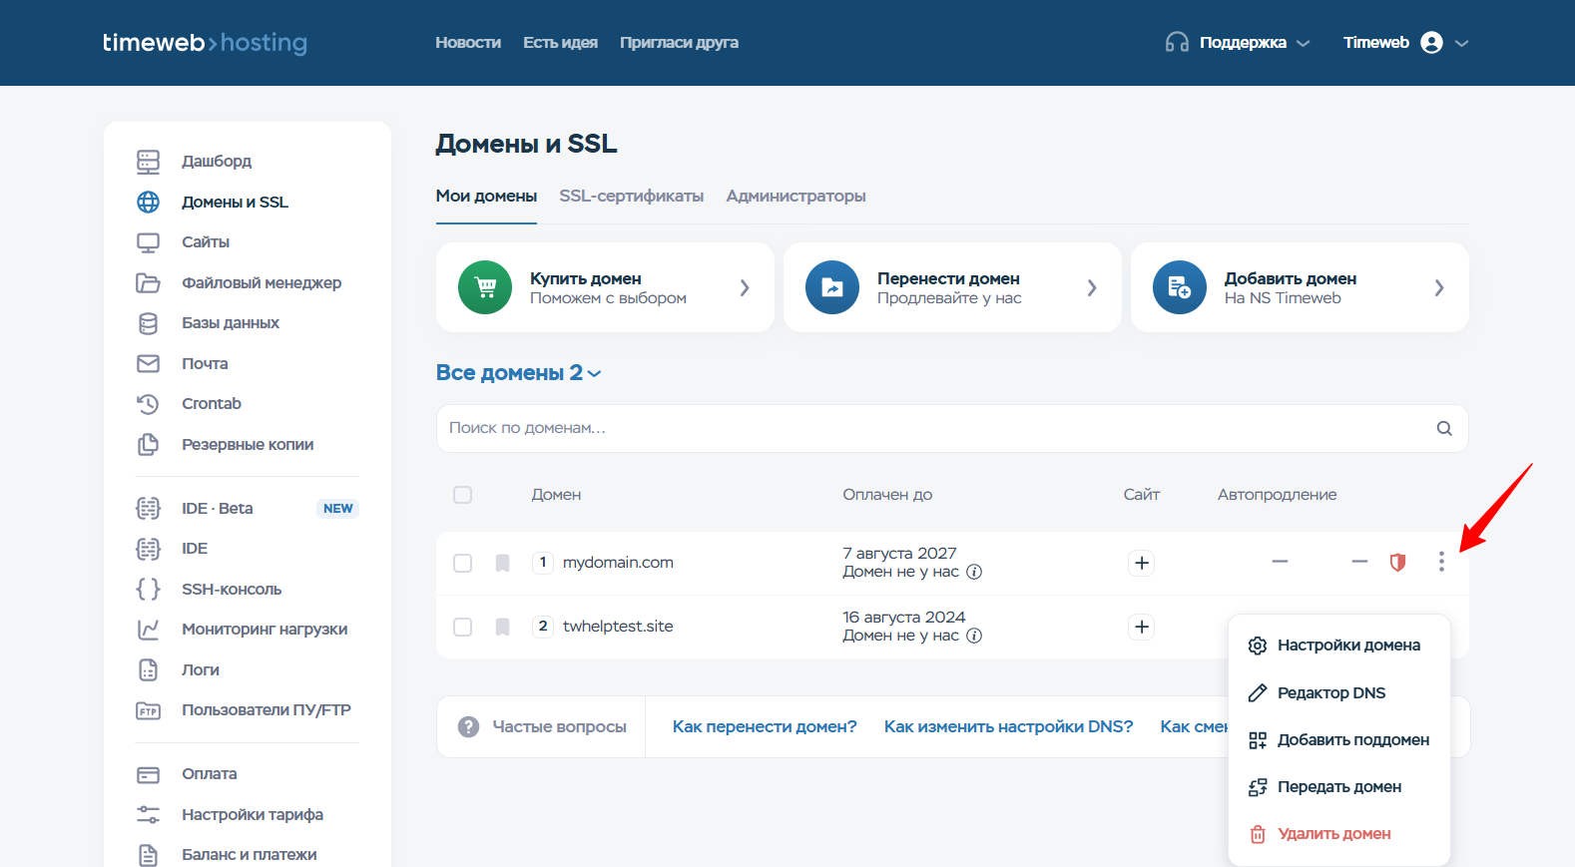The height and width of the screenshot is (867, 1575).
Task: Switch to the SSL-сертификаты tab
Action: (x=632, y=197)
